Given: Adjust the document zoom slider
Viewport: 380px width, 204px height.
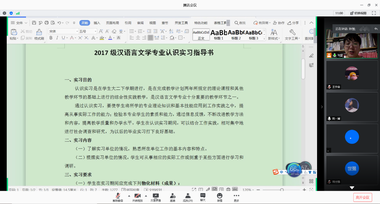Looking at the screenshot, I should [282, 190].
